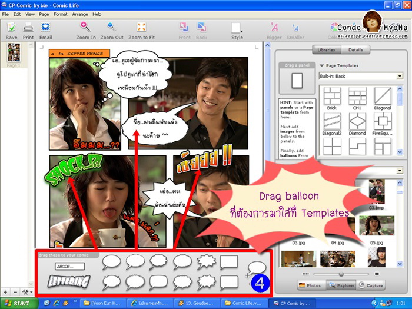Click the Zoom Out magnifier

point(111,27)
